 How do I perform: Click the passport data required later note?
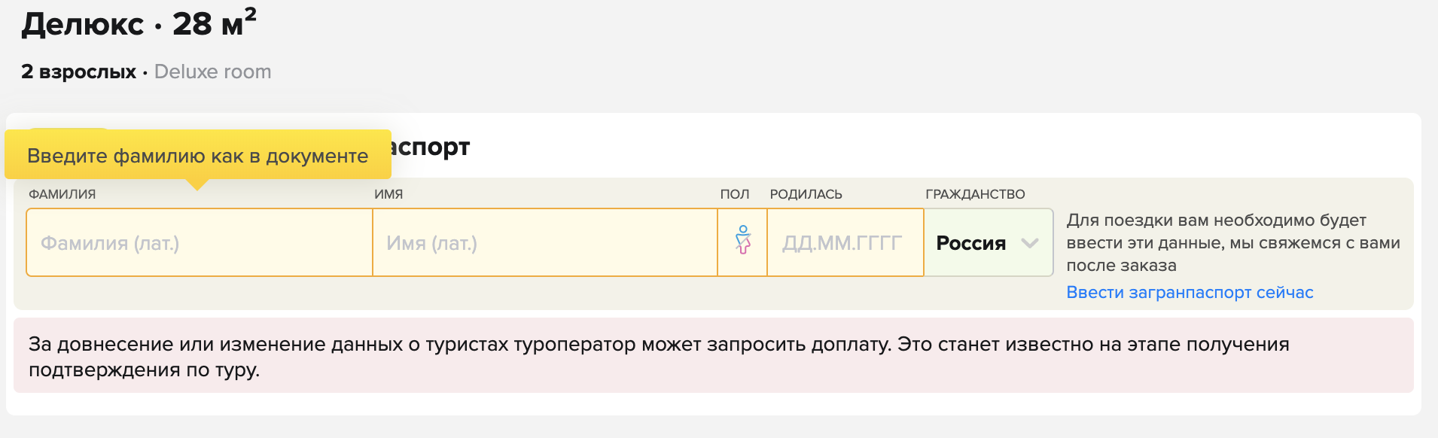[1233, 242]
